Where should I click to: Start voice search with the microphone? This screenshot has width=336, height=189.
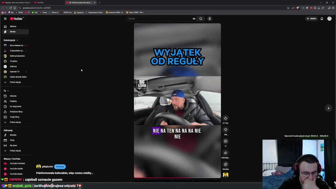point(209,19)
